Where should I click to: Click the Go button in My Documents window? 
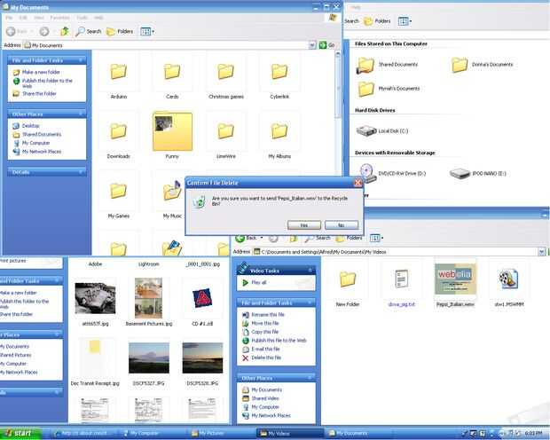point(326,45)
